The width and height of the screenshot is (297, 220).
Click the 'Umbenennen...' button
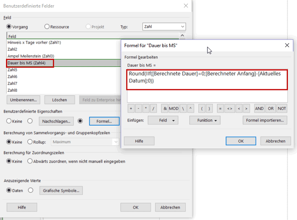click(x=23, y=100)
